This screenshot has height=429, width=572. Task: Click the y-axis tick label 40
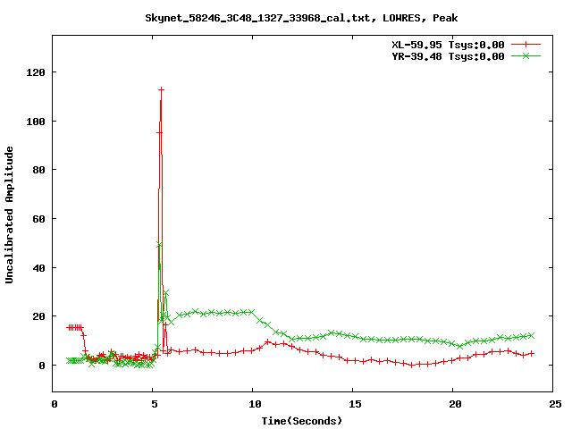click(x=38, y=268)
